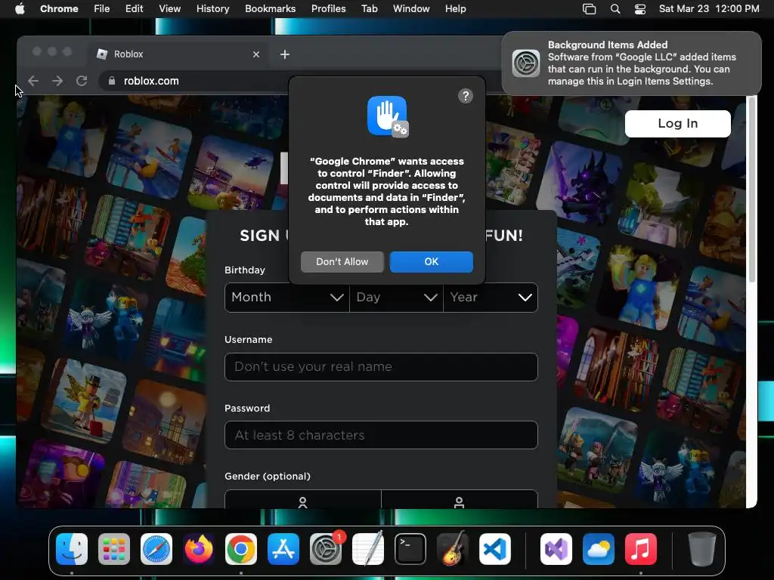Open a new Chrome tab
Screen dimensions: 774x580
[285, 54]
